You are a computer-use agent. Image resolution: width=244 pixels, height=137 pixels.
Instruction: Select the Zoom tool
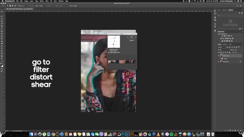(x=2, y=59)
